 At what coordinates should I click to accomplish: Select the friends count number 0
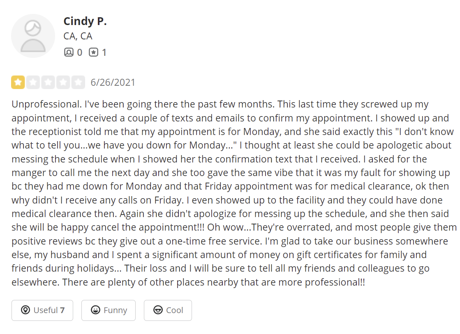point(79,53)
